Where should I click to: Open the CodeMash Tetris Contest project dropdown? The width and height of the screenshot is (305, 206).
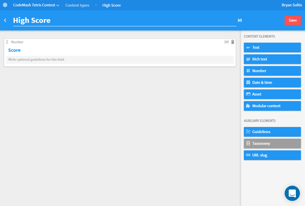[x=36, y=5]
